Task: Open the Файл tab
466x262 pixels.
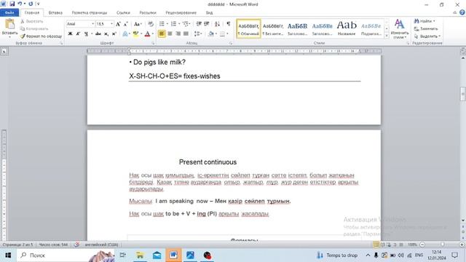Action: (9, 13)
